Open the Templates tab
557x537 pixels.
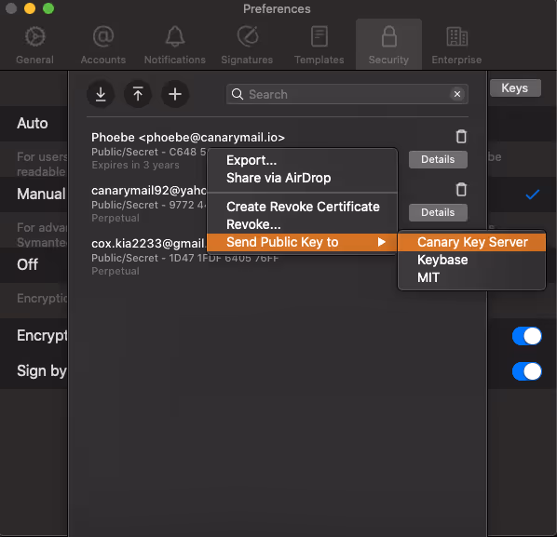tap(319, 45)
